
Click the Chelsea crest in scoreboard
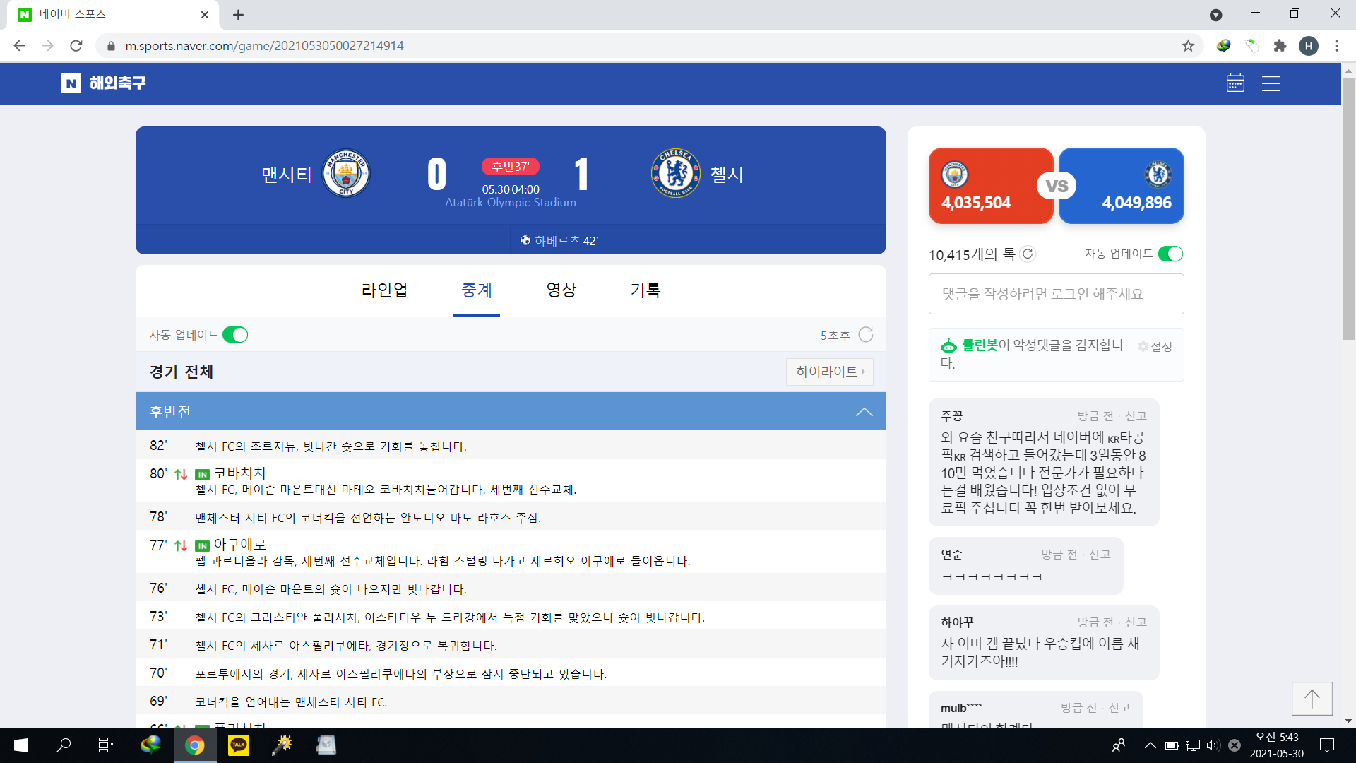pyautogui.click(x=675, y=174)
